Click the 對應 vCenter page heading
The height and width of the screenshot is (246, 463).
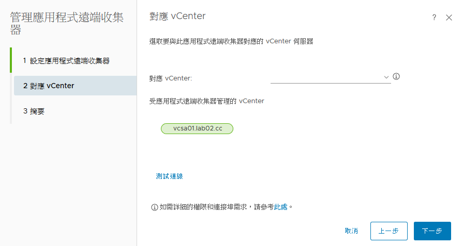tap(177, 16)
